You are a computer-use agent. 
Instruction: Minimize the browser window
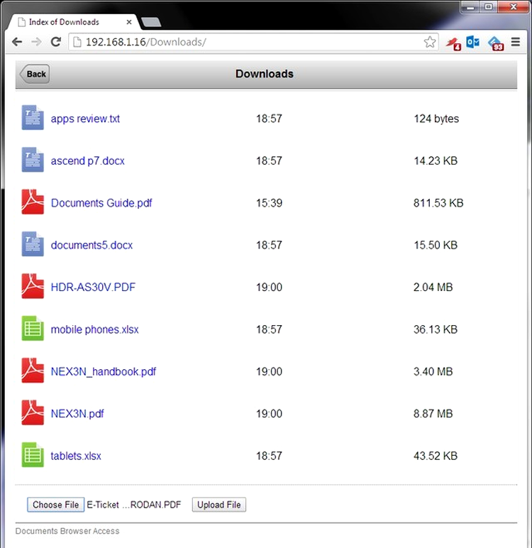click(470, 7)
